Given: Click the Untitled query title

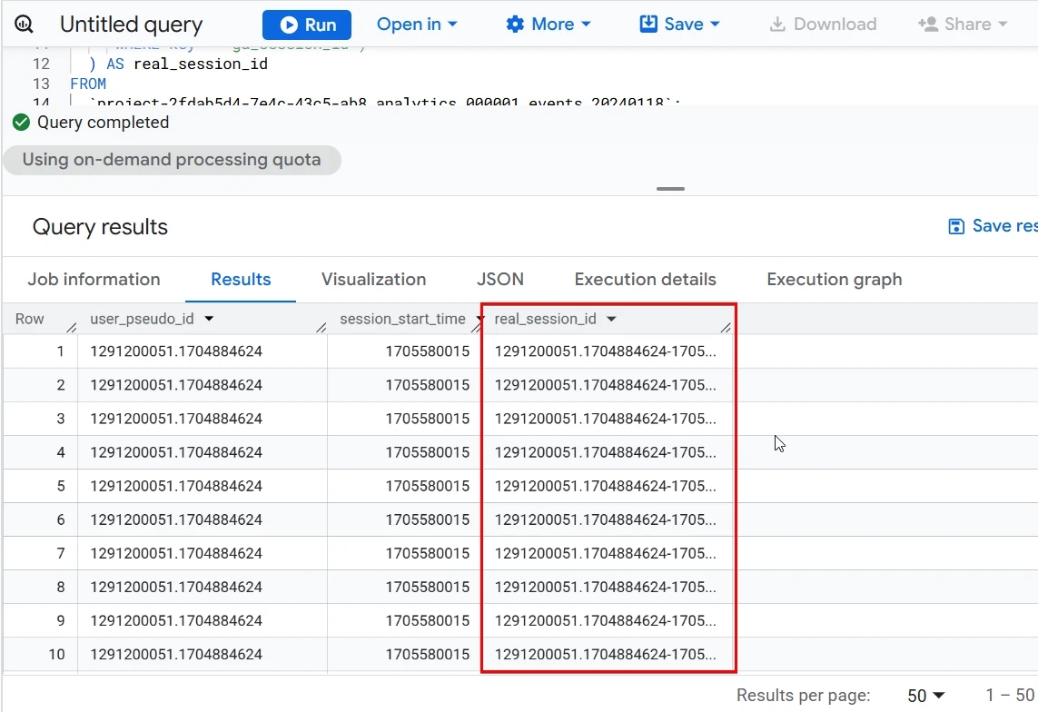Looking at the screenshot, I should pyautogui.click(x=131, y=25).
